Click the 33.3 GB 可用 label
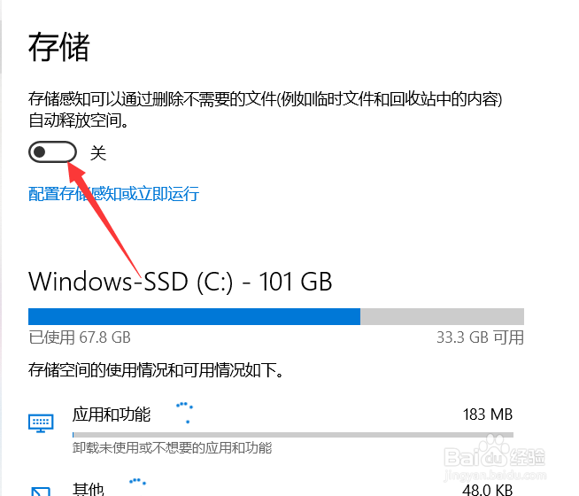Screen dimensions: 579x496 480,337
